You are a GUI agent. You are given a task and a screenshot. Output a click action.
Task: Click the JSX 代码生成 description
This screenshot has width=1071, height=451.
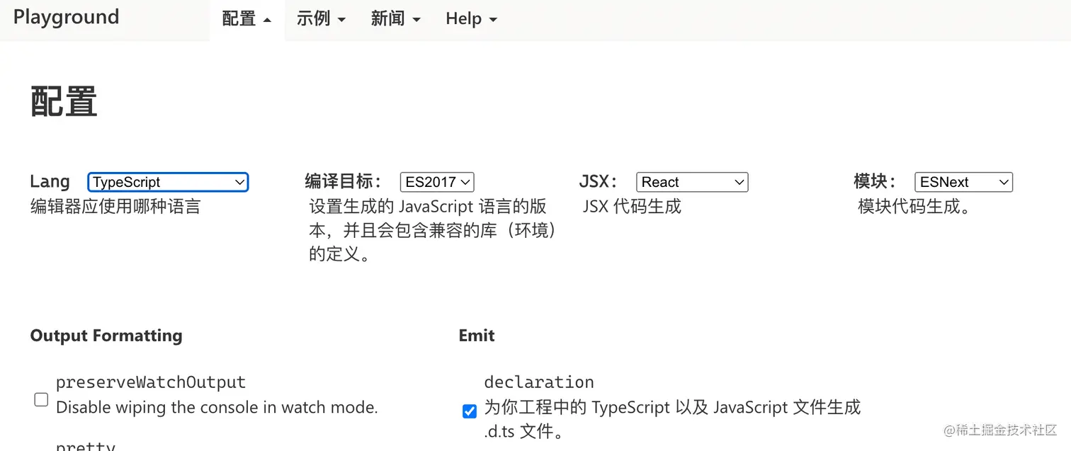(632, 207)
